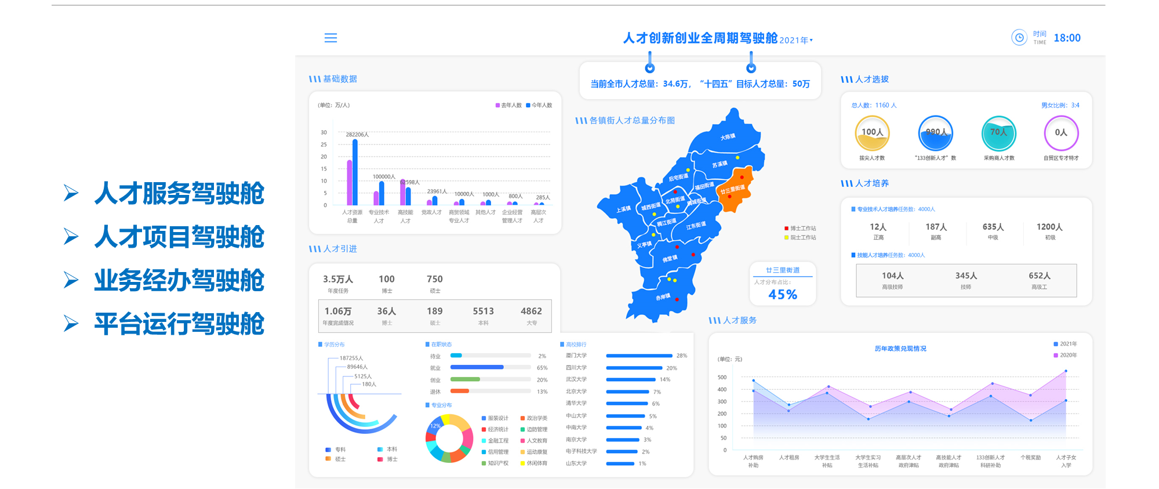Select the teal 70人 gauge circle

tap(998, 133)
